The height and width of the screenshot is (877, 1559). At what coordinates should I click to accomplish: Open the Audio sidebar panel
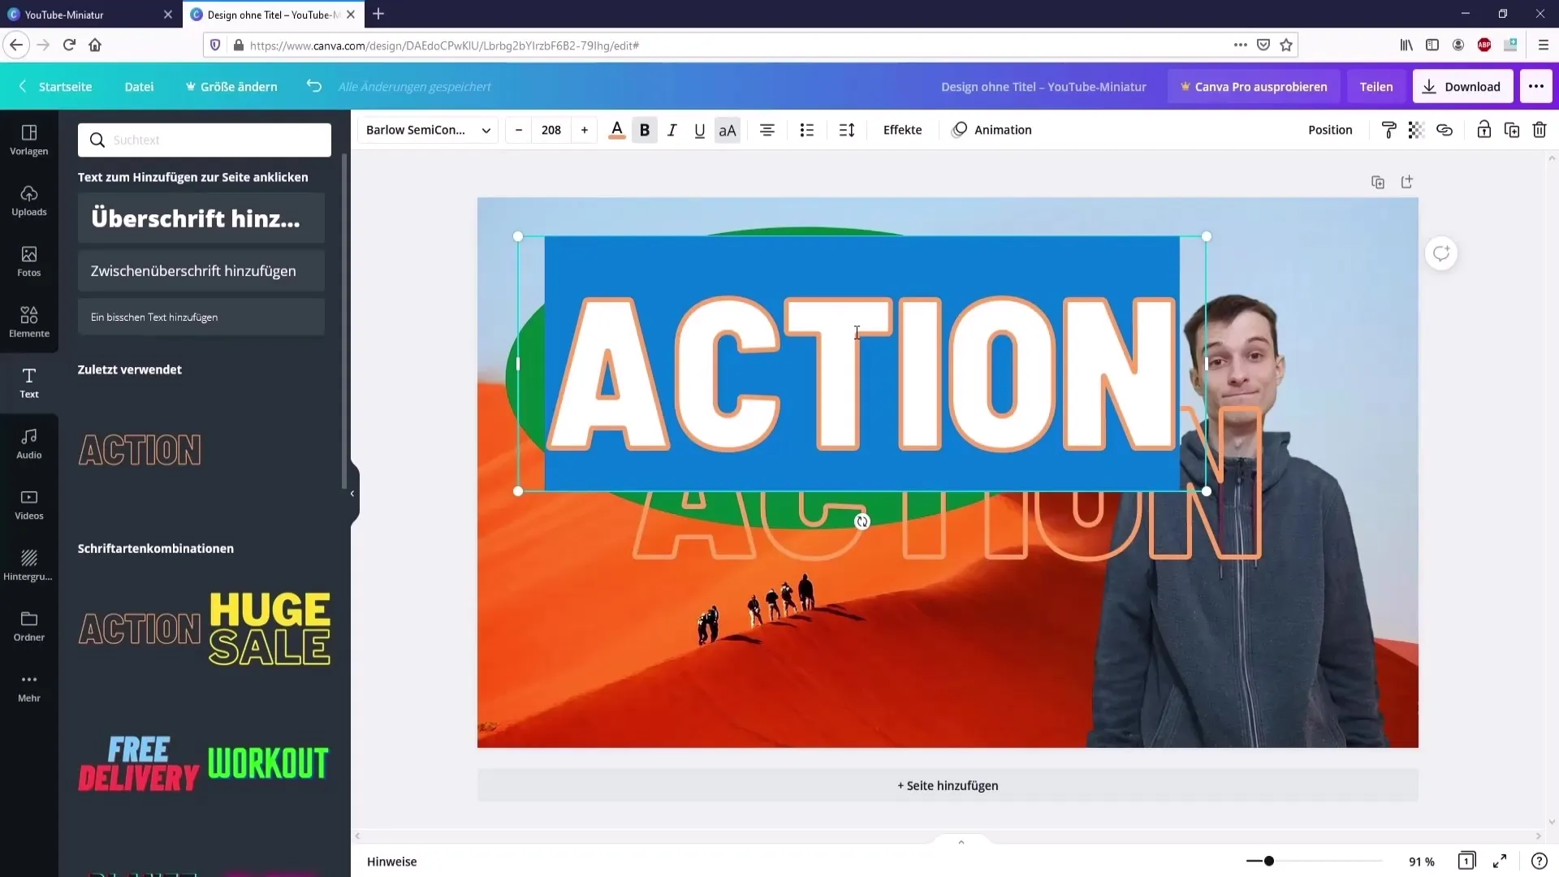(29, 444)
